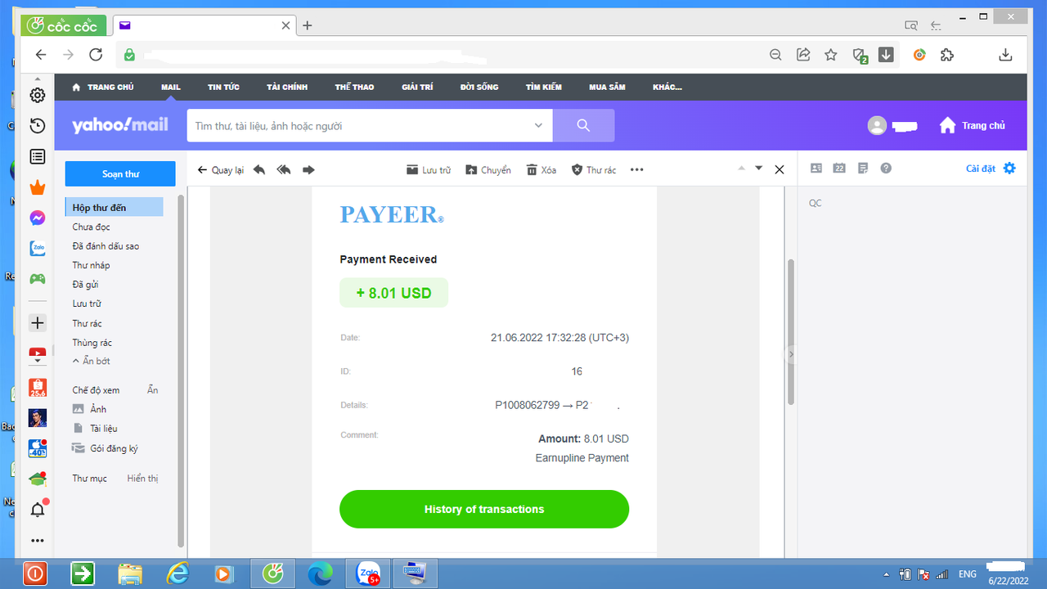1047x589 pixels.
Task: Add a new sidebar app with plus icon
Action: [x=37, y=322]
